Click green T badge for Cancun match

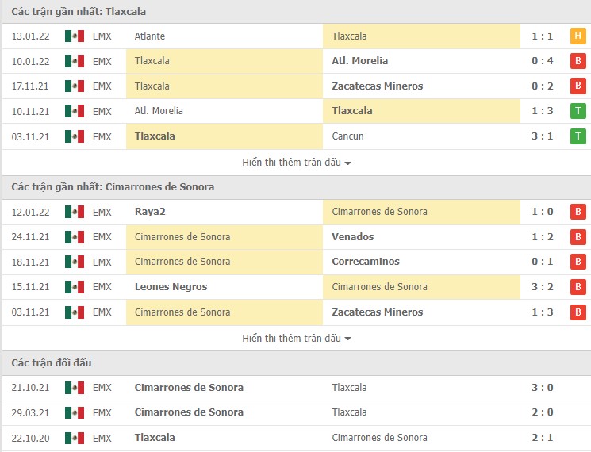point(578,136)
